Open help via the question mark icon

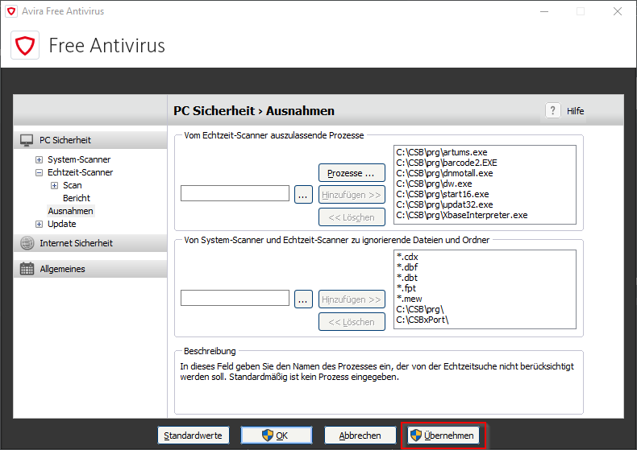coord(552,110)
